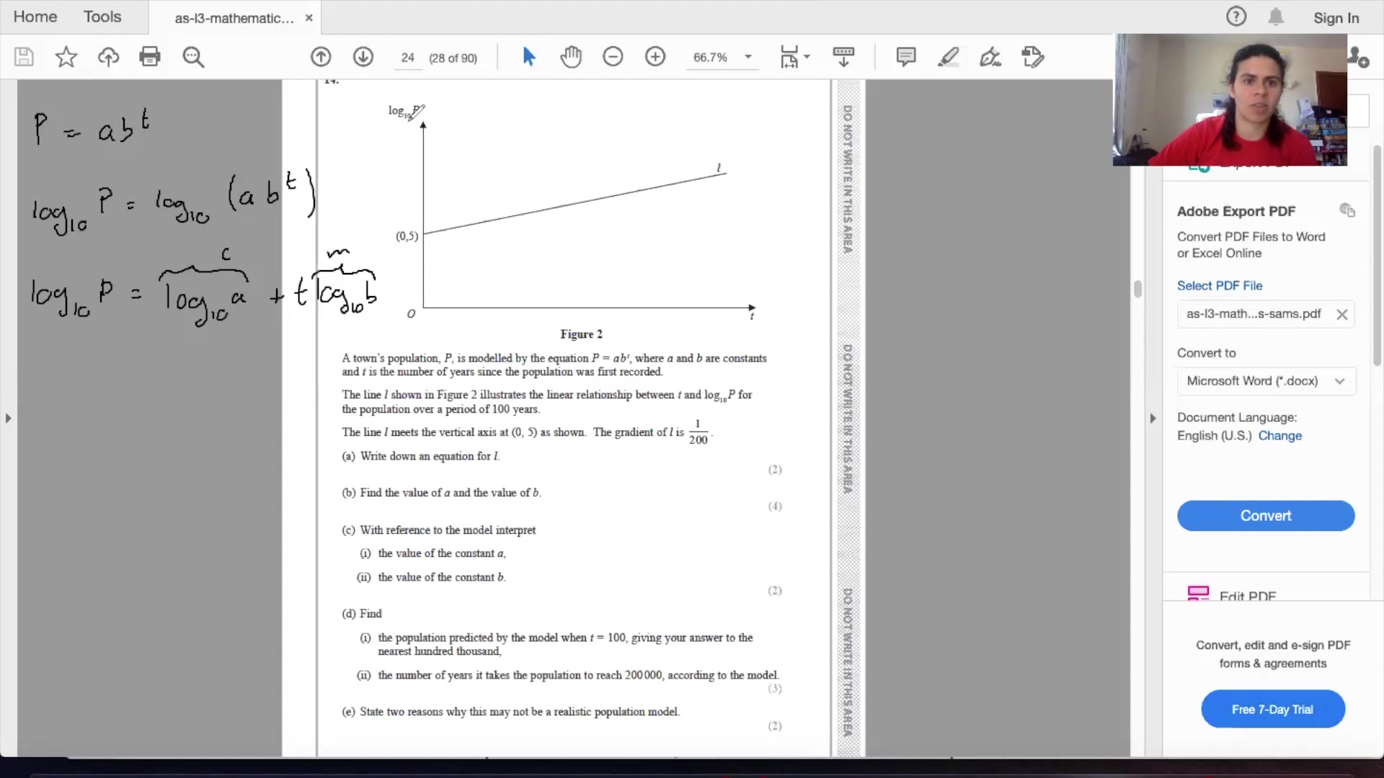1384x778 pixels.
Task: Click the upload to cloud icon
Action: point(108,57)
